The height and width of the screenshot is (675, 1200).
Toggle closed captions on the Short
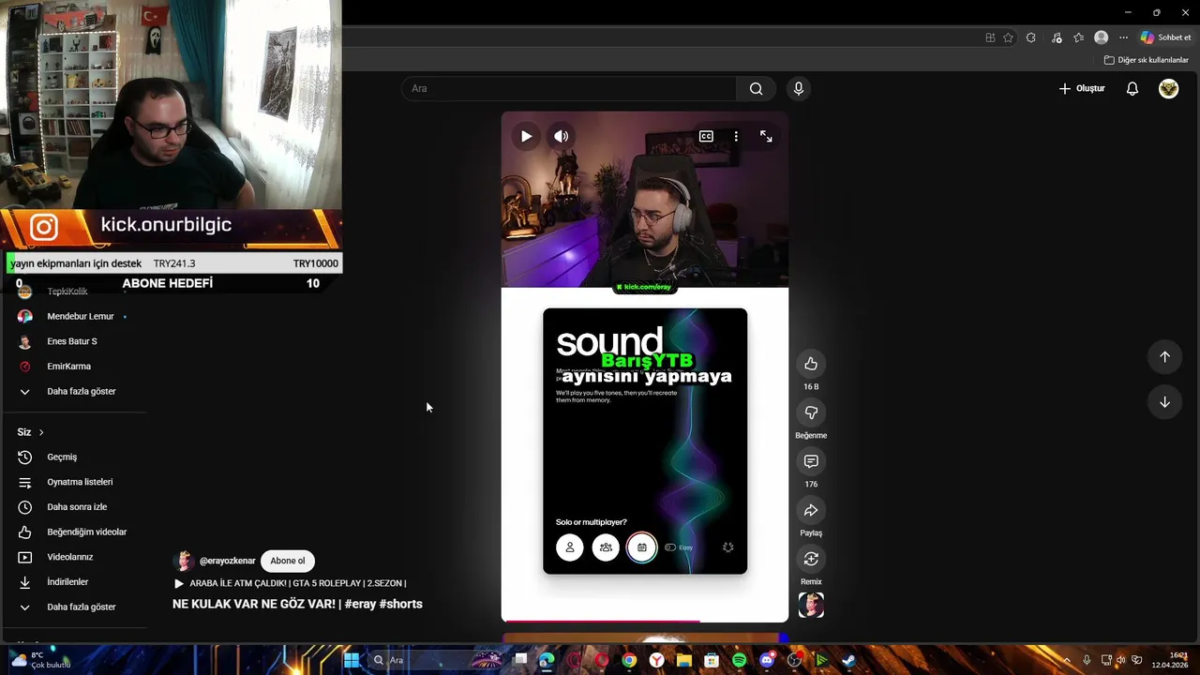point(706,136)
